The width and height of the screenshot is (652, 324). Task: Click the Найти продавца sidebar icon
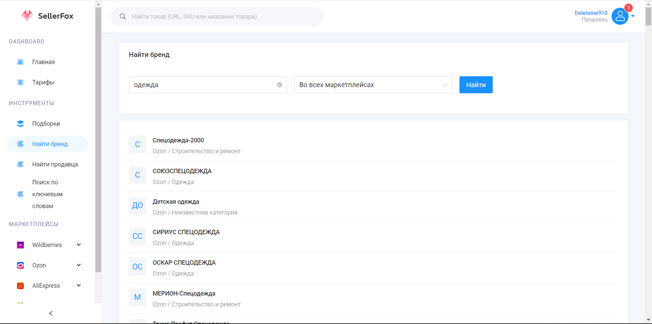(20, 164)
